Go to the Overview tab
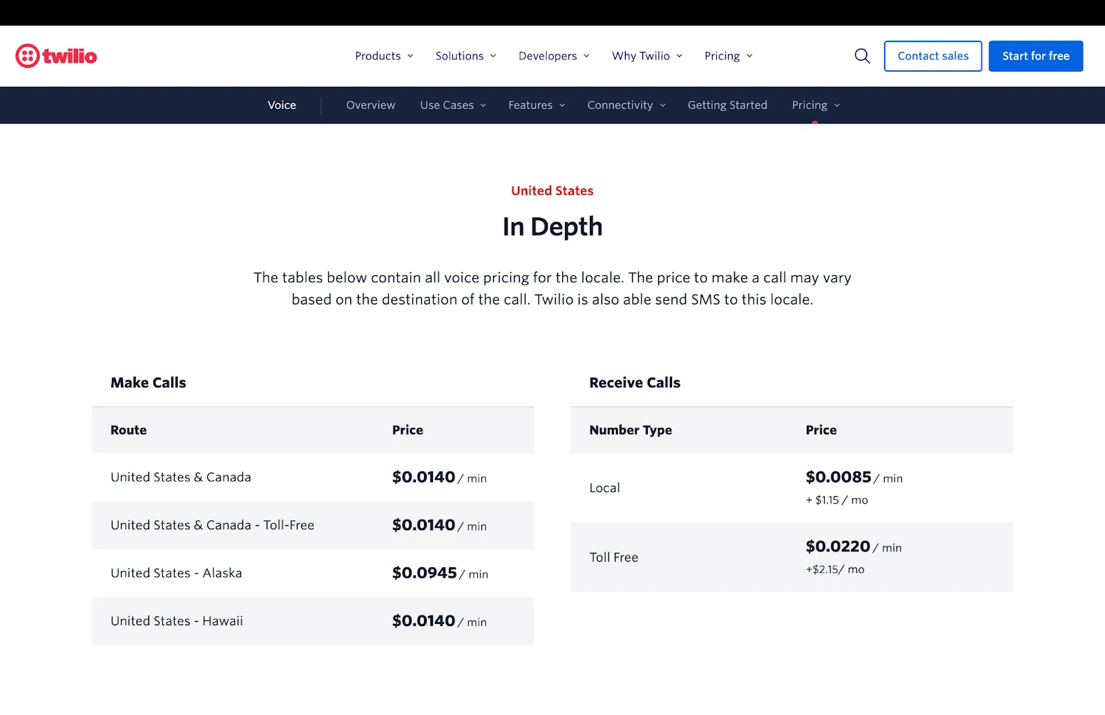This screenshot has height=715, width=1105. pos(371,105)
